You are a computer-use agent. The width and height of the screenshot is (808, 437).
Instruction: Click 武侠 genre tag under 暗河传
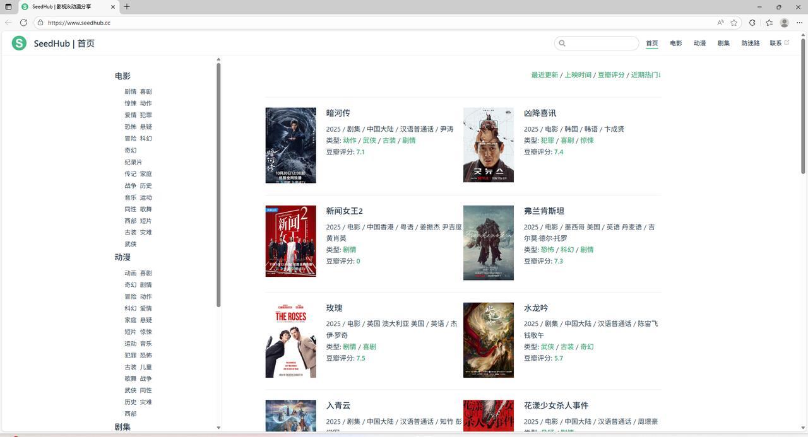(369, 141)
